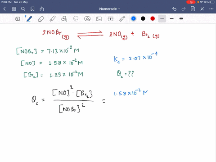Choose the blue pen color
This screenshot has height=162, width=216.
click(x=134, y=18)
